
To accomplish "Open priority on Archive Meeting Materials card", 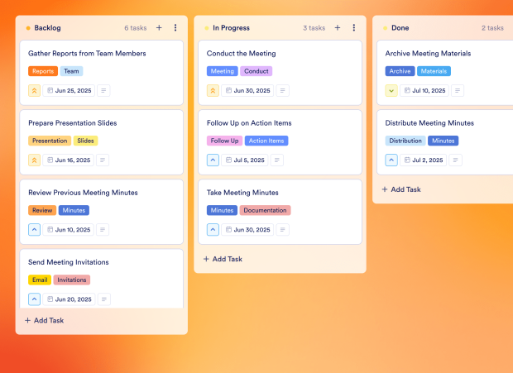I will [x=391, y=90].
